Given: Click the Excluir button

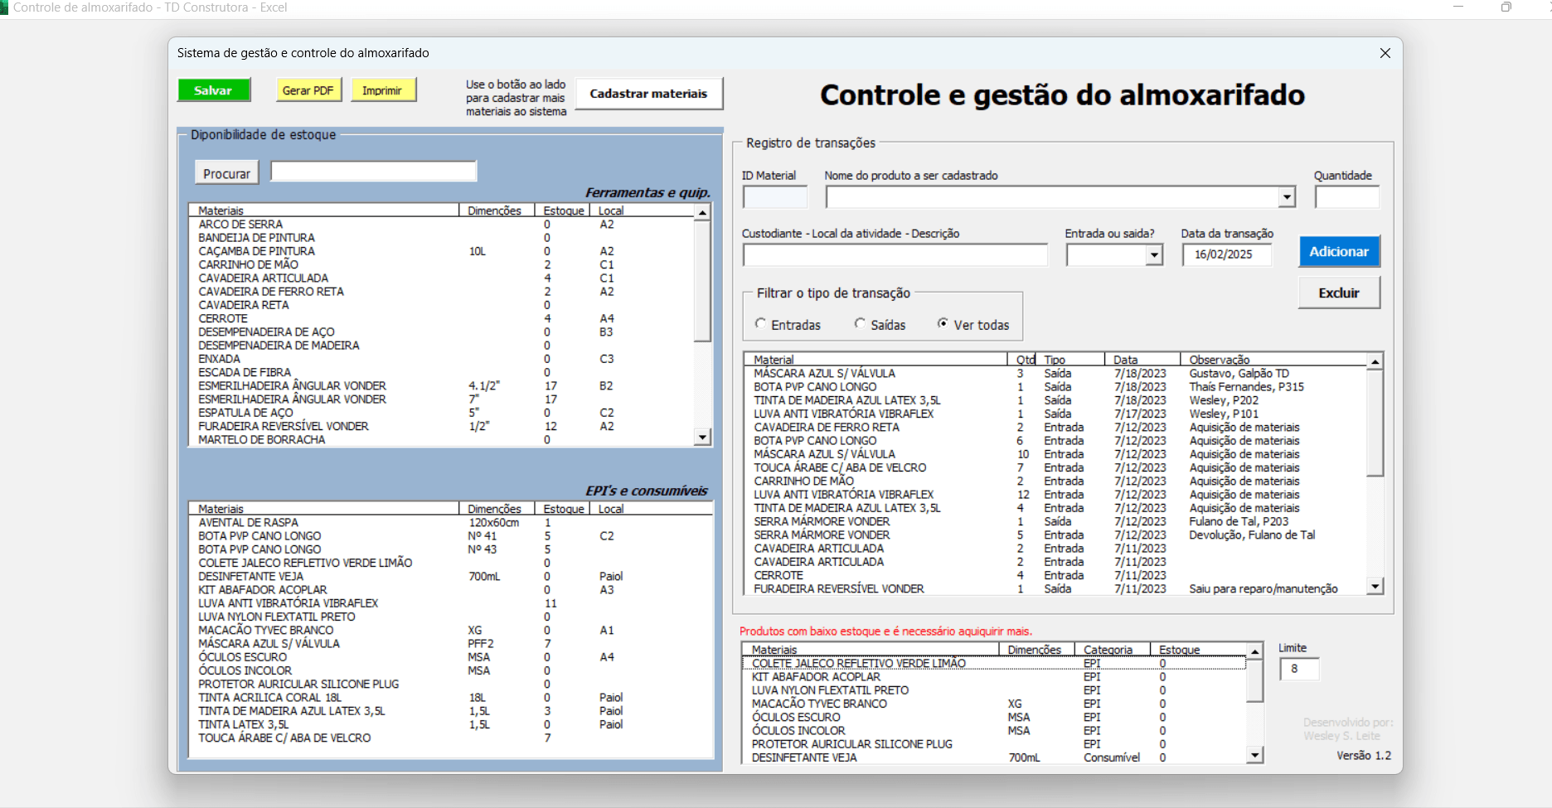Looking at the screenshot, I should click(x=1339, y=293).
